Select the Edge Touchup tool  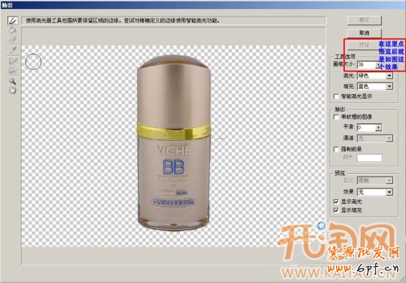pyautogui.click(x=12, y=70)
